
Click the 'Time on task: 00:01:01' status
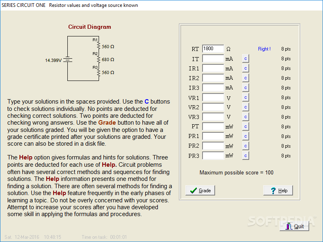pos(104,237)
